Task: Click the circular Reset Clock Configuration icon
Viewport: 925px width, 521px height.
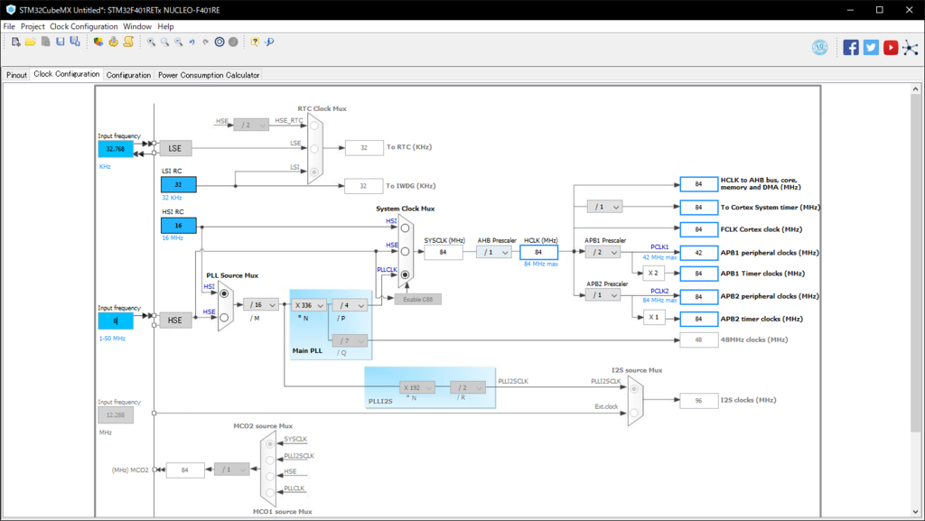Action: (x=220, y=42)
